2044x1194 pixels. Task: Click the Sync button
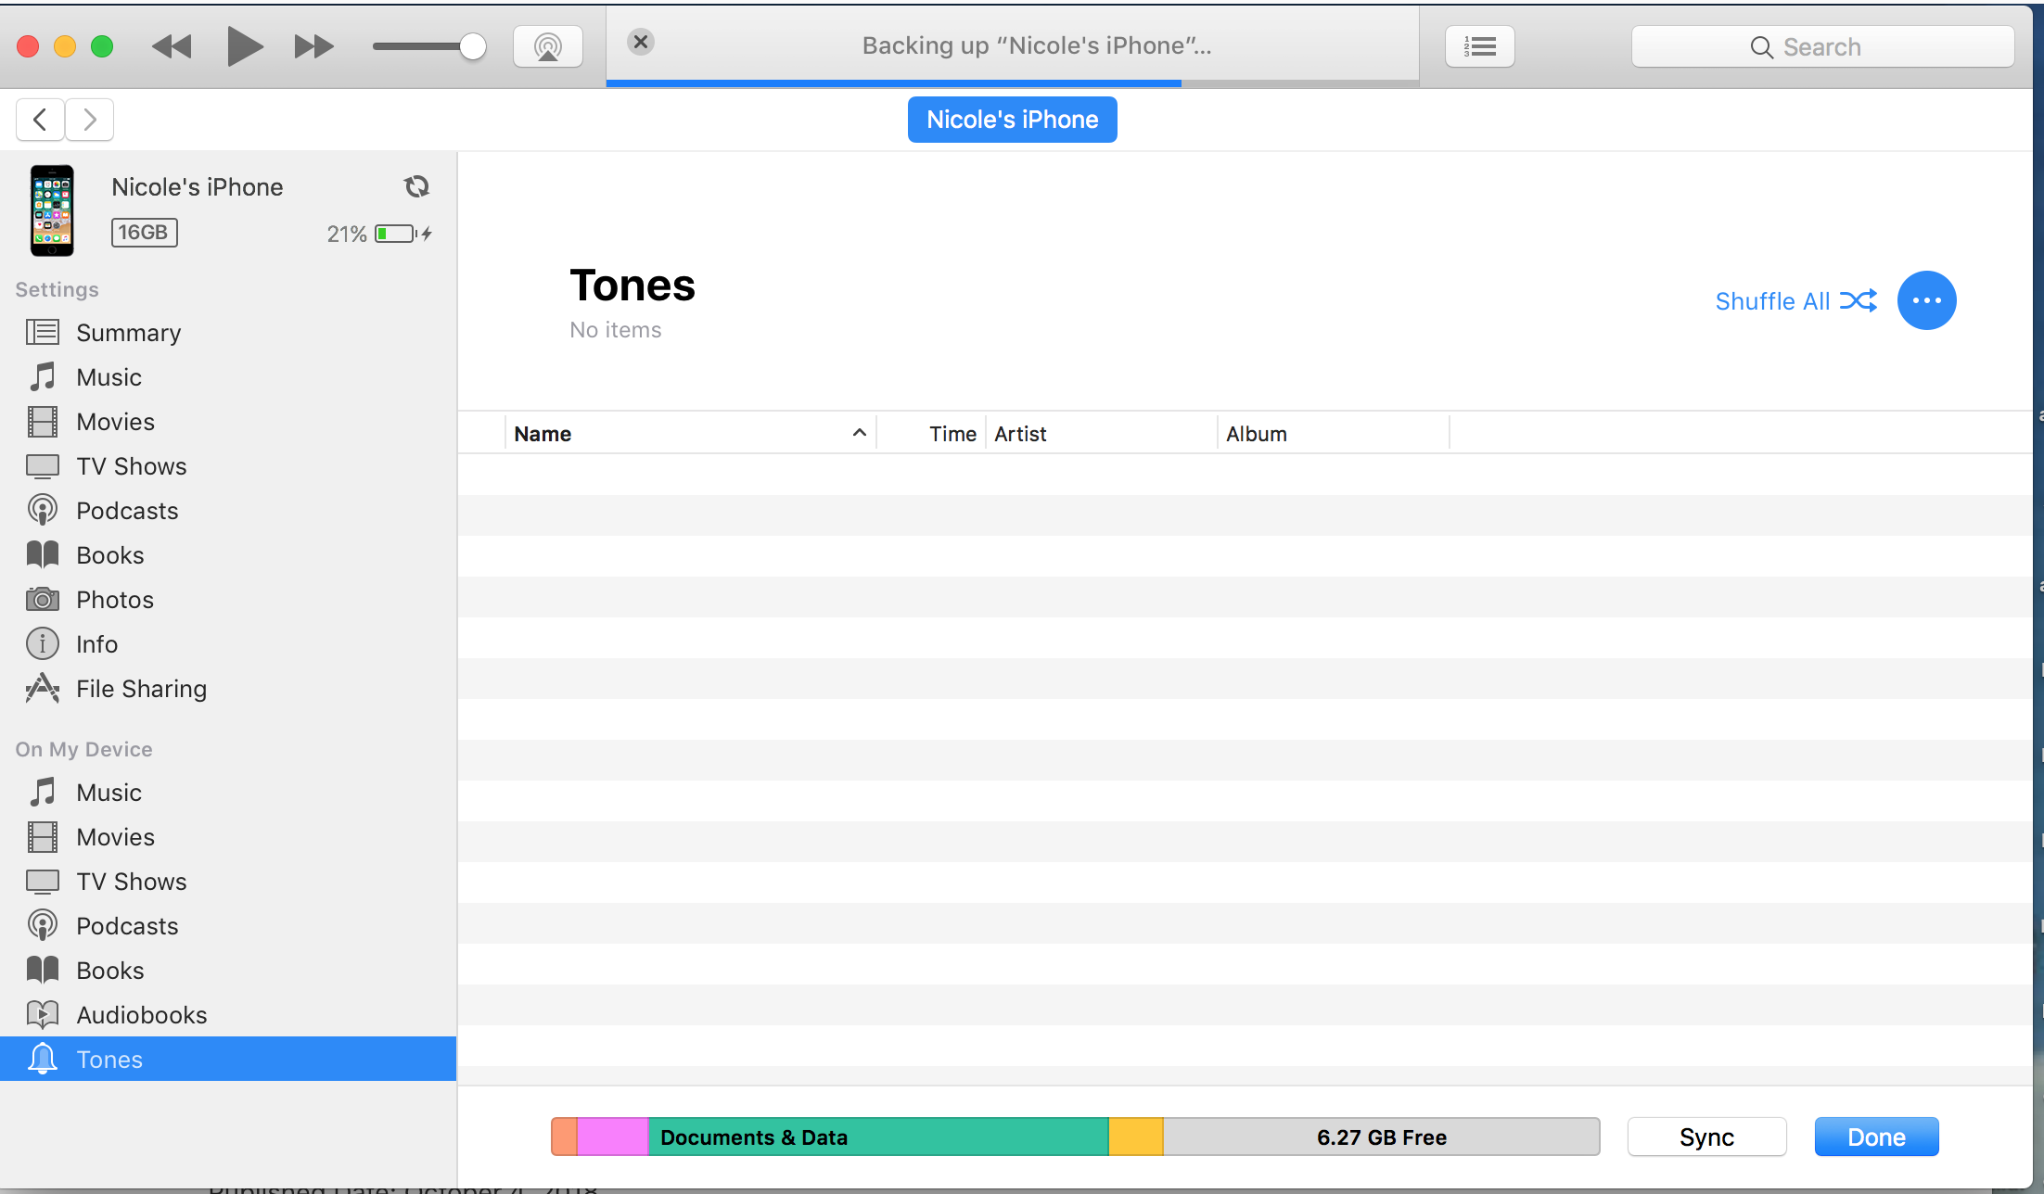point(1705,1137)
